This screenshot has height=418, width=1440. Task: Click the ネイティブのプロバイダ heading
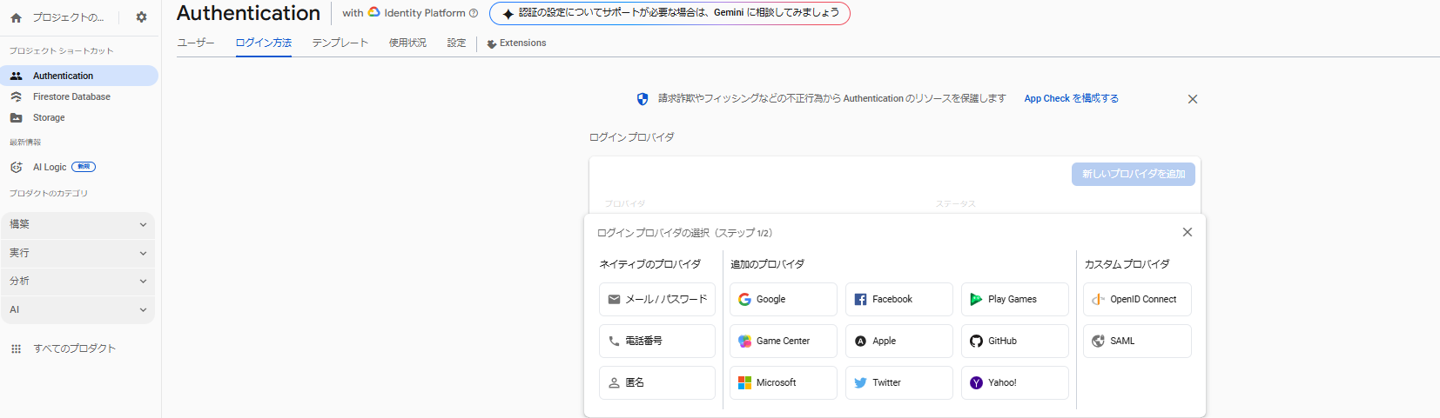[x=649, y=264]
